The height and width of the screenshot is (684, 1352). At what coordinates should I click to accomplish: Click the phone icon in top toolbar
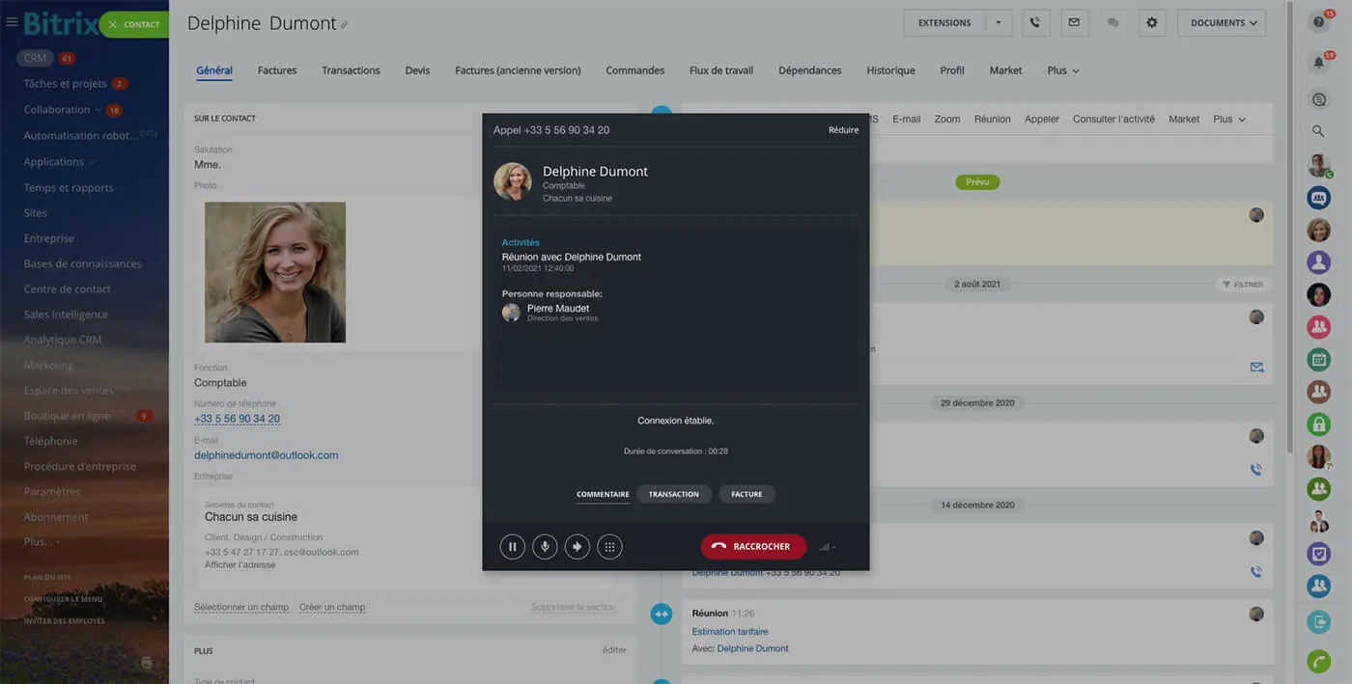pos(1035,23)
